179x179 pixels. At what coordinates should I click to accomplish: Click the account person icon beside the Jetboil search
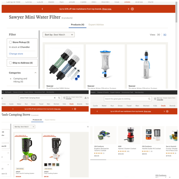click(85, 98)
